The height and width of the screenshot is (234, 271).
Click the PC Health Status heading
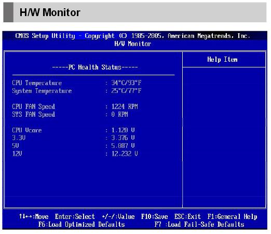pyautogui.click(x=95, y=67)
